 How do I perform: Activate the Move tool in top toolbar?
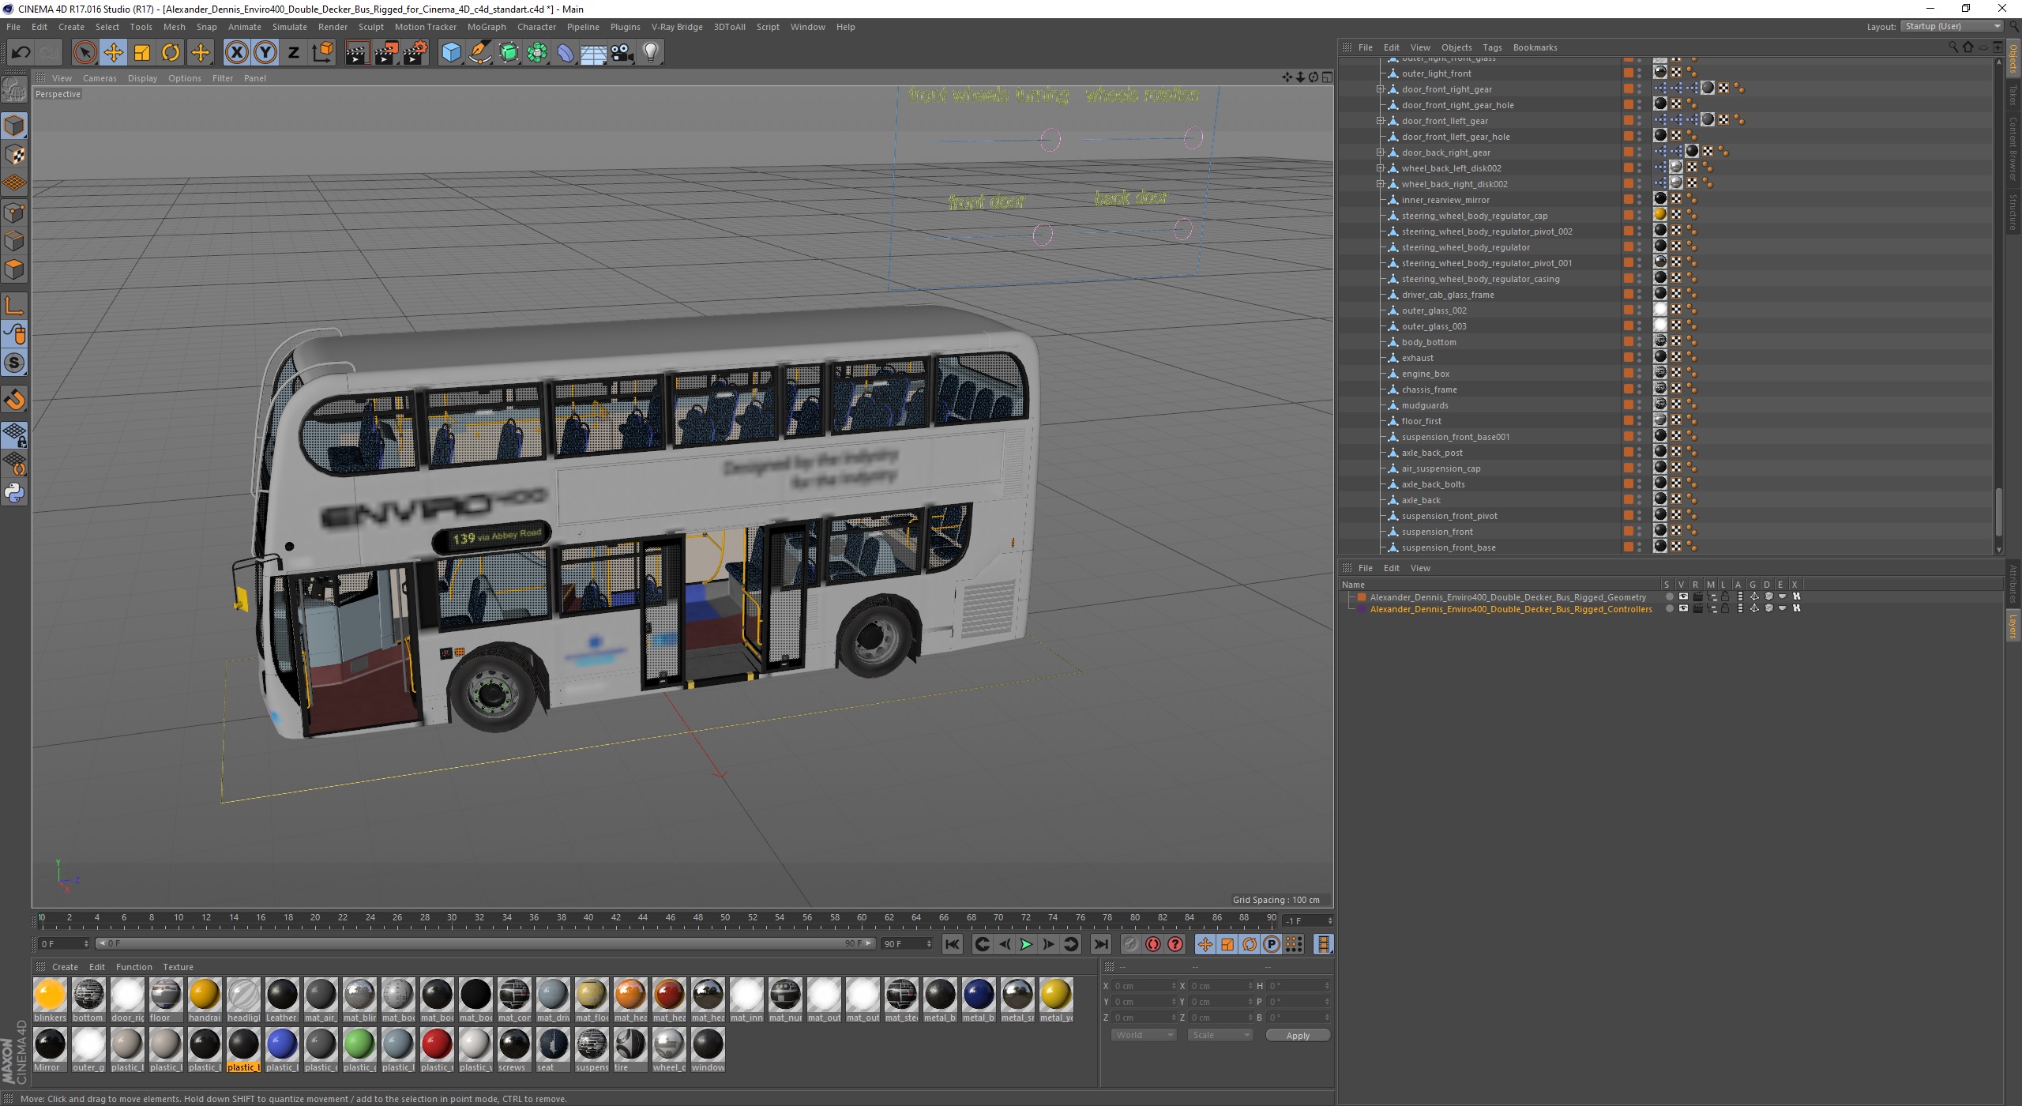point(114,53)
